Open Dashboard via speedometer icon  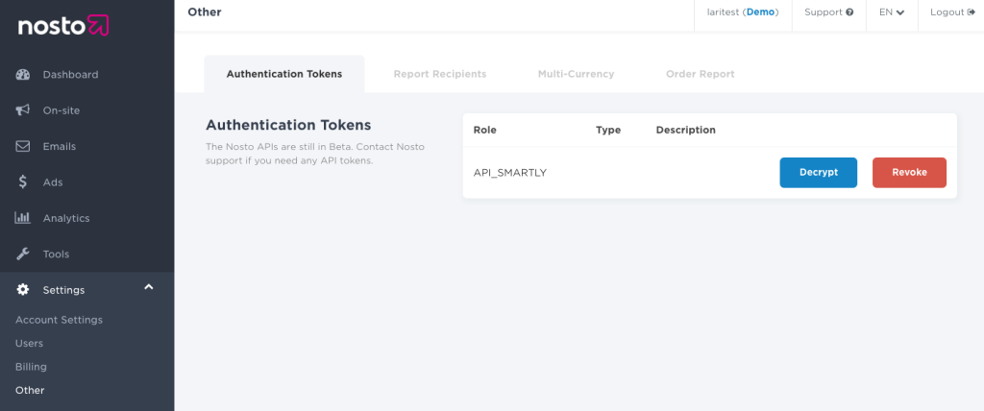[23, 75]
